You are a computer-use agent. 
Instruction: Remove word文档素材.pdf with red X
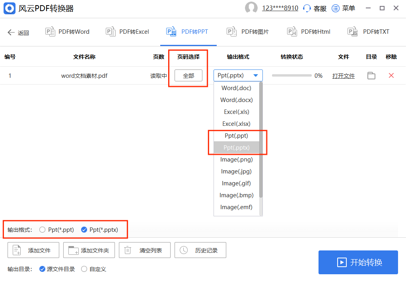coord(391,75)
